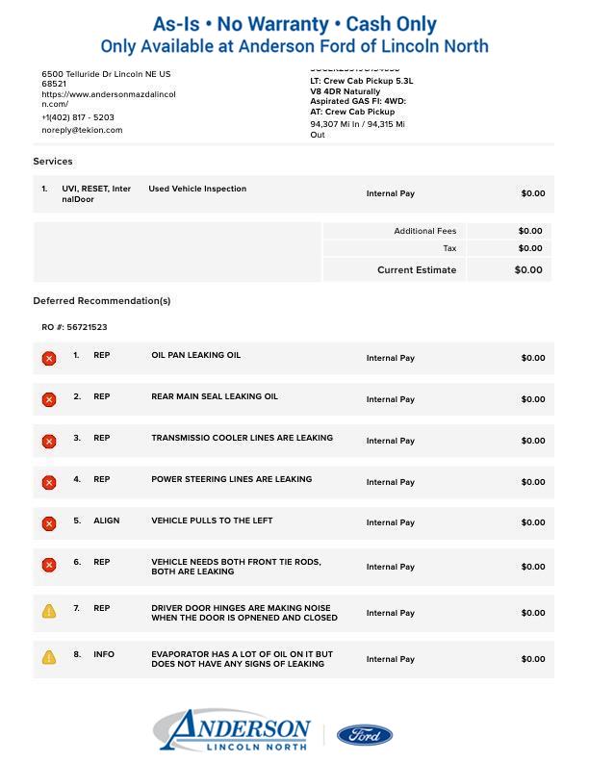Click yellow warning icon for evaporator info item
The image size is (589, 762).
point(49,658)
